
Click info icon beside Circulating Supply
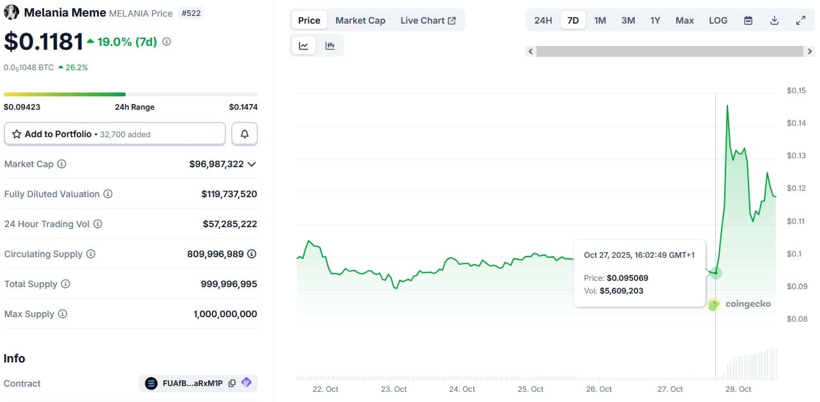pos(91,254)
